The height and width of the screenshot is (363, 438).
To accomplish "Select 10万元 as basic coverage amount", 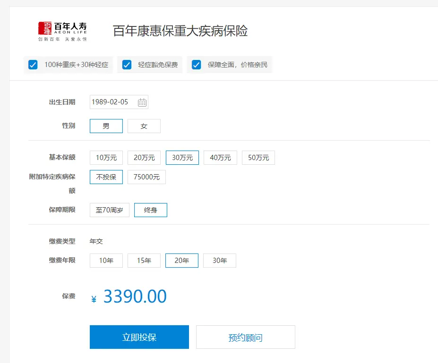I will click(106, 157).
